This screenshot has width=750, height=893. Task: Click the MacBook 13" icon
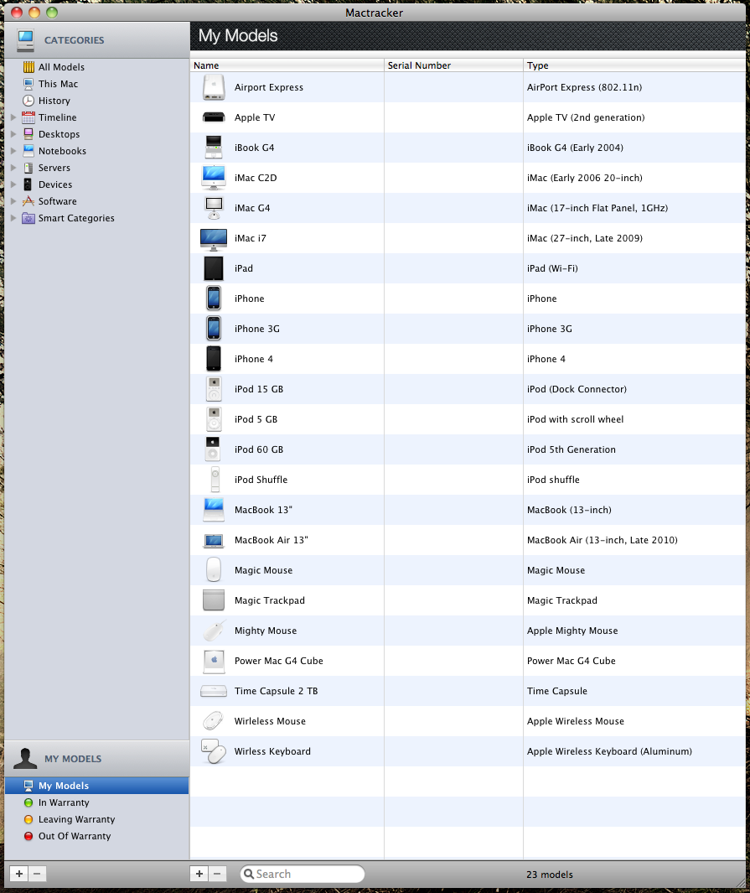pyautogui.click(x=214, y=510)
